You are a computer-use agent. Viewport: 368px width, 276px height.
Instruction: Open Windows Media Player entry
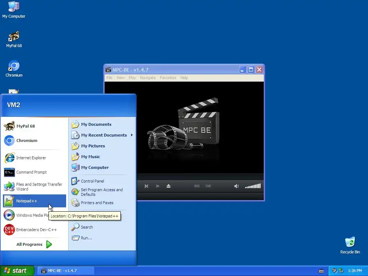pos(26,215)
